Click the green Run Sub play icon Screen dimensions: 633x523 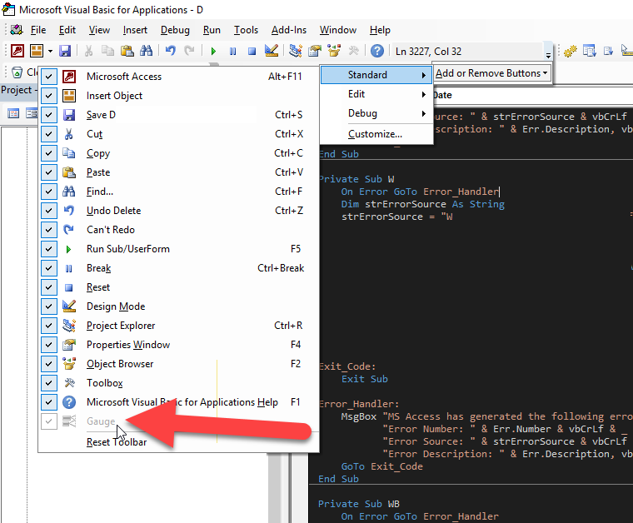click(213, 52)
